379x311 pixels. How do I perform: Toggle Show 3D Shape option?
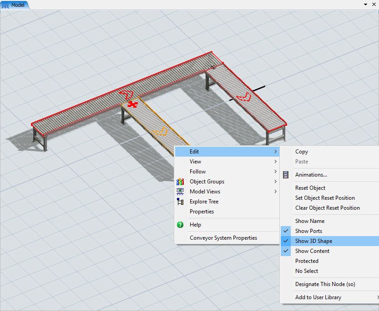coord(330,241)
